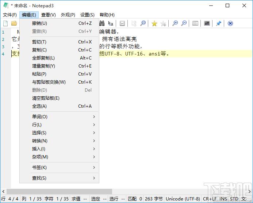
Task: Open the 查看(V) menu
Action: pos(49,15)
